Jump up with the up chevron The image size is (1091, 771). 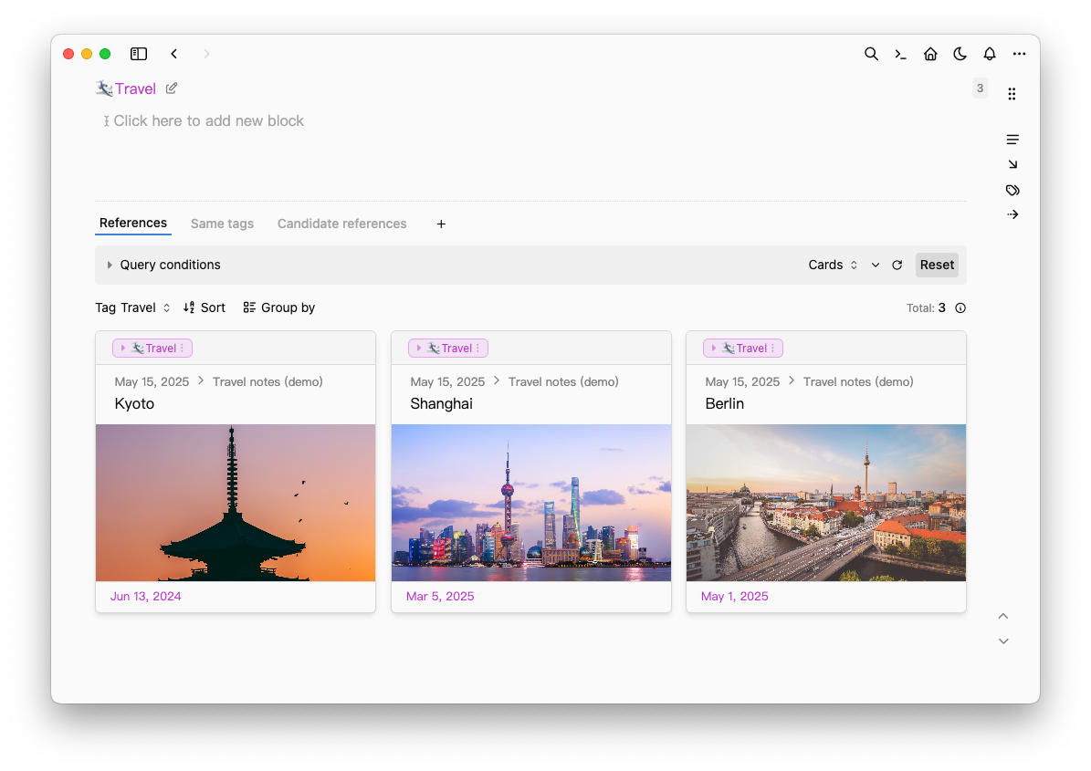tap(1003, 616)
